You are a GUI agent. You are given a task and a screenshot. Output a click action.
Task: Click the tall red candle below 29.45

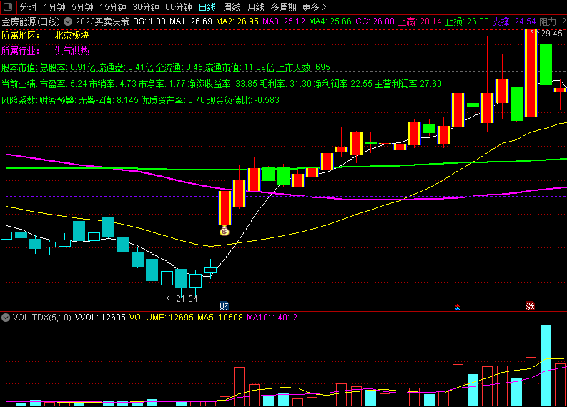tap(531, 73)
